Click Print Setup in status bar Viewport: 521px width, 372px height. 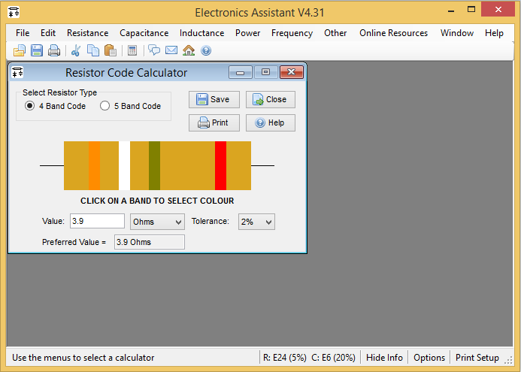tap(477, 358)
